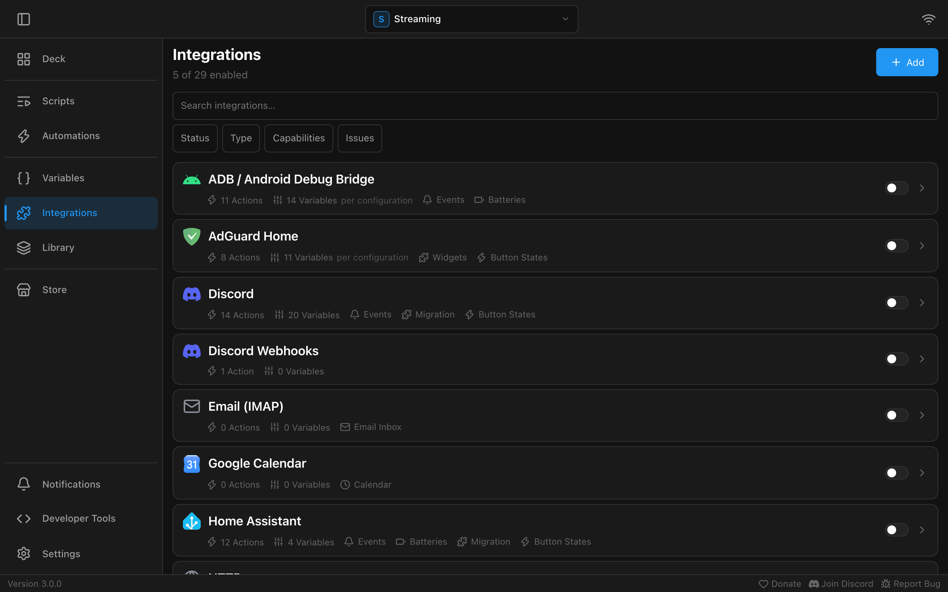948x592 pixels.
Task: Click the Settings gear icon
Action: pos(23,554)
